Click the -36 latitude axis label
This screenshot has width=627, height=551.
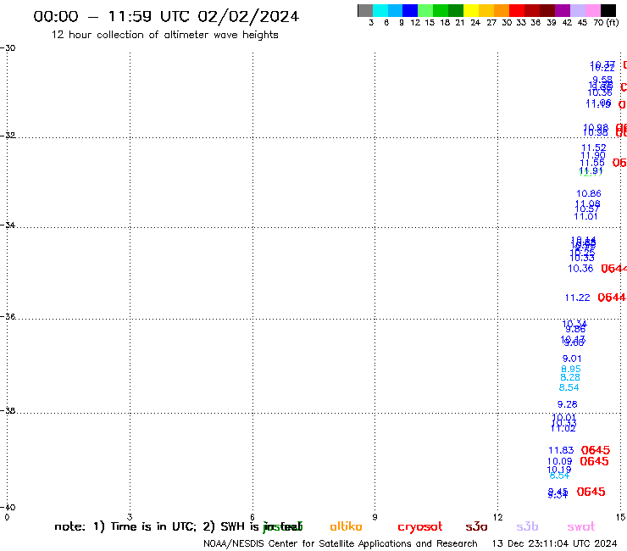click(8, 316)
